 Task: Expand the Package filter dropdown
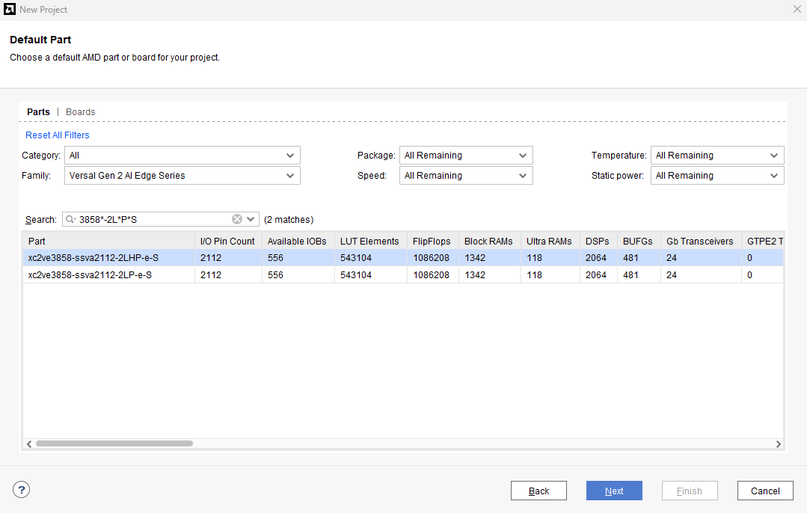pyautogui.click(x=466, y=156)
